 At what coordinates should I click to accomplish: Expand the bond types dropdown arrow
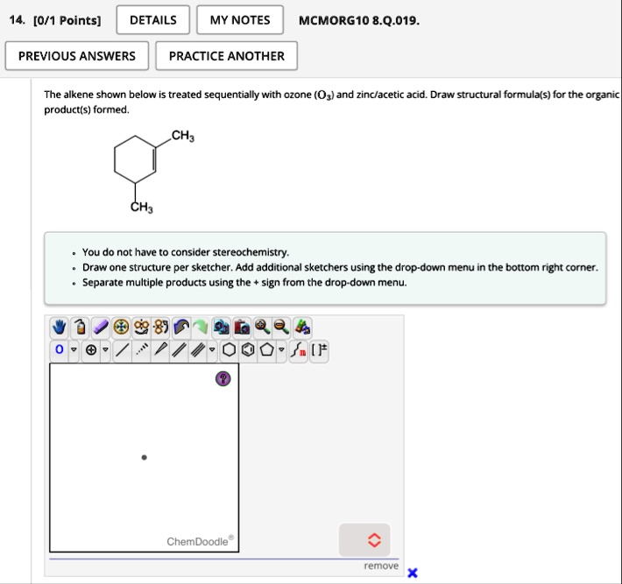[212, 349]
